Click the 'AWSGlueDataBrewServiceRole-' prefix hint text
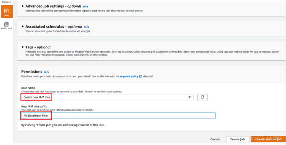The height and width of the screenshot is (145, 286). tap(58, 110)
